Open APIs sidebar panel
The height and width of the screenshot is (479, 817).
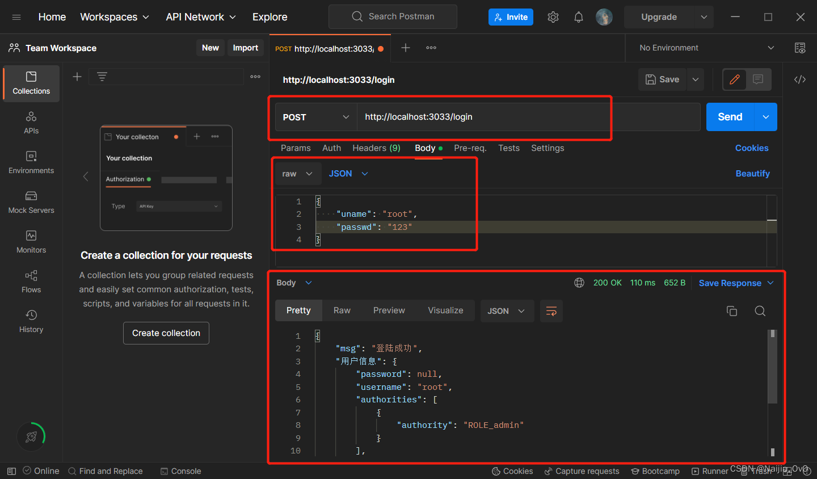pos(31,123)
